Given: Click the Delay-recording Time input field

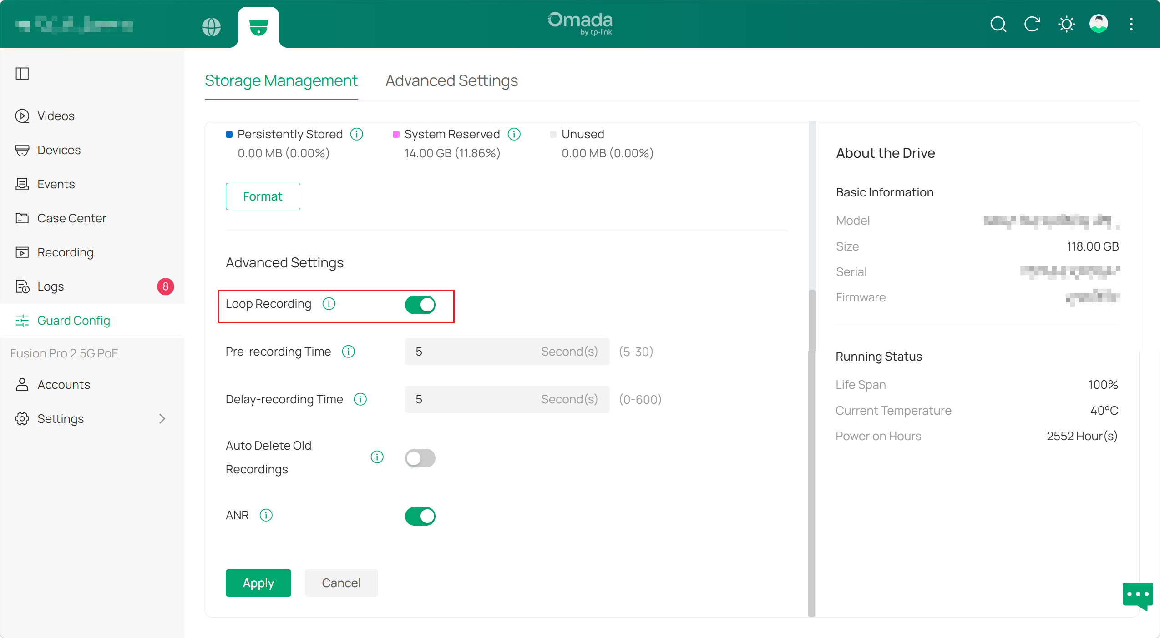Looking at the screenshot, I should click(507, 399).
